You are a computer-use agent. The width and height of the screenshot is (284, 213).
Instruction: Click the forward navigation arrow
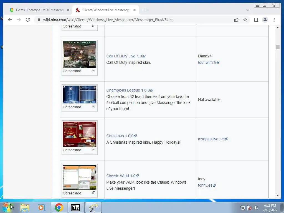coord(19,20)
